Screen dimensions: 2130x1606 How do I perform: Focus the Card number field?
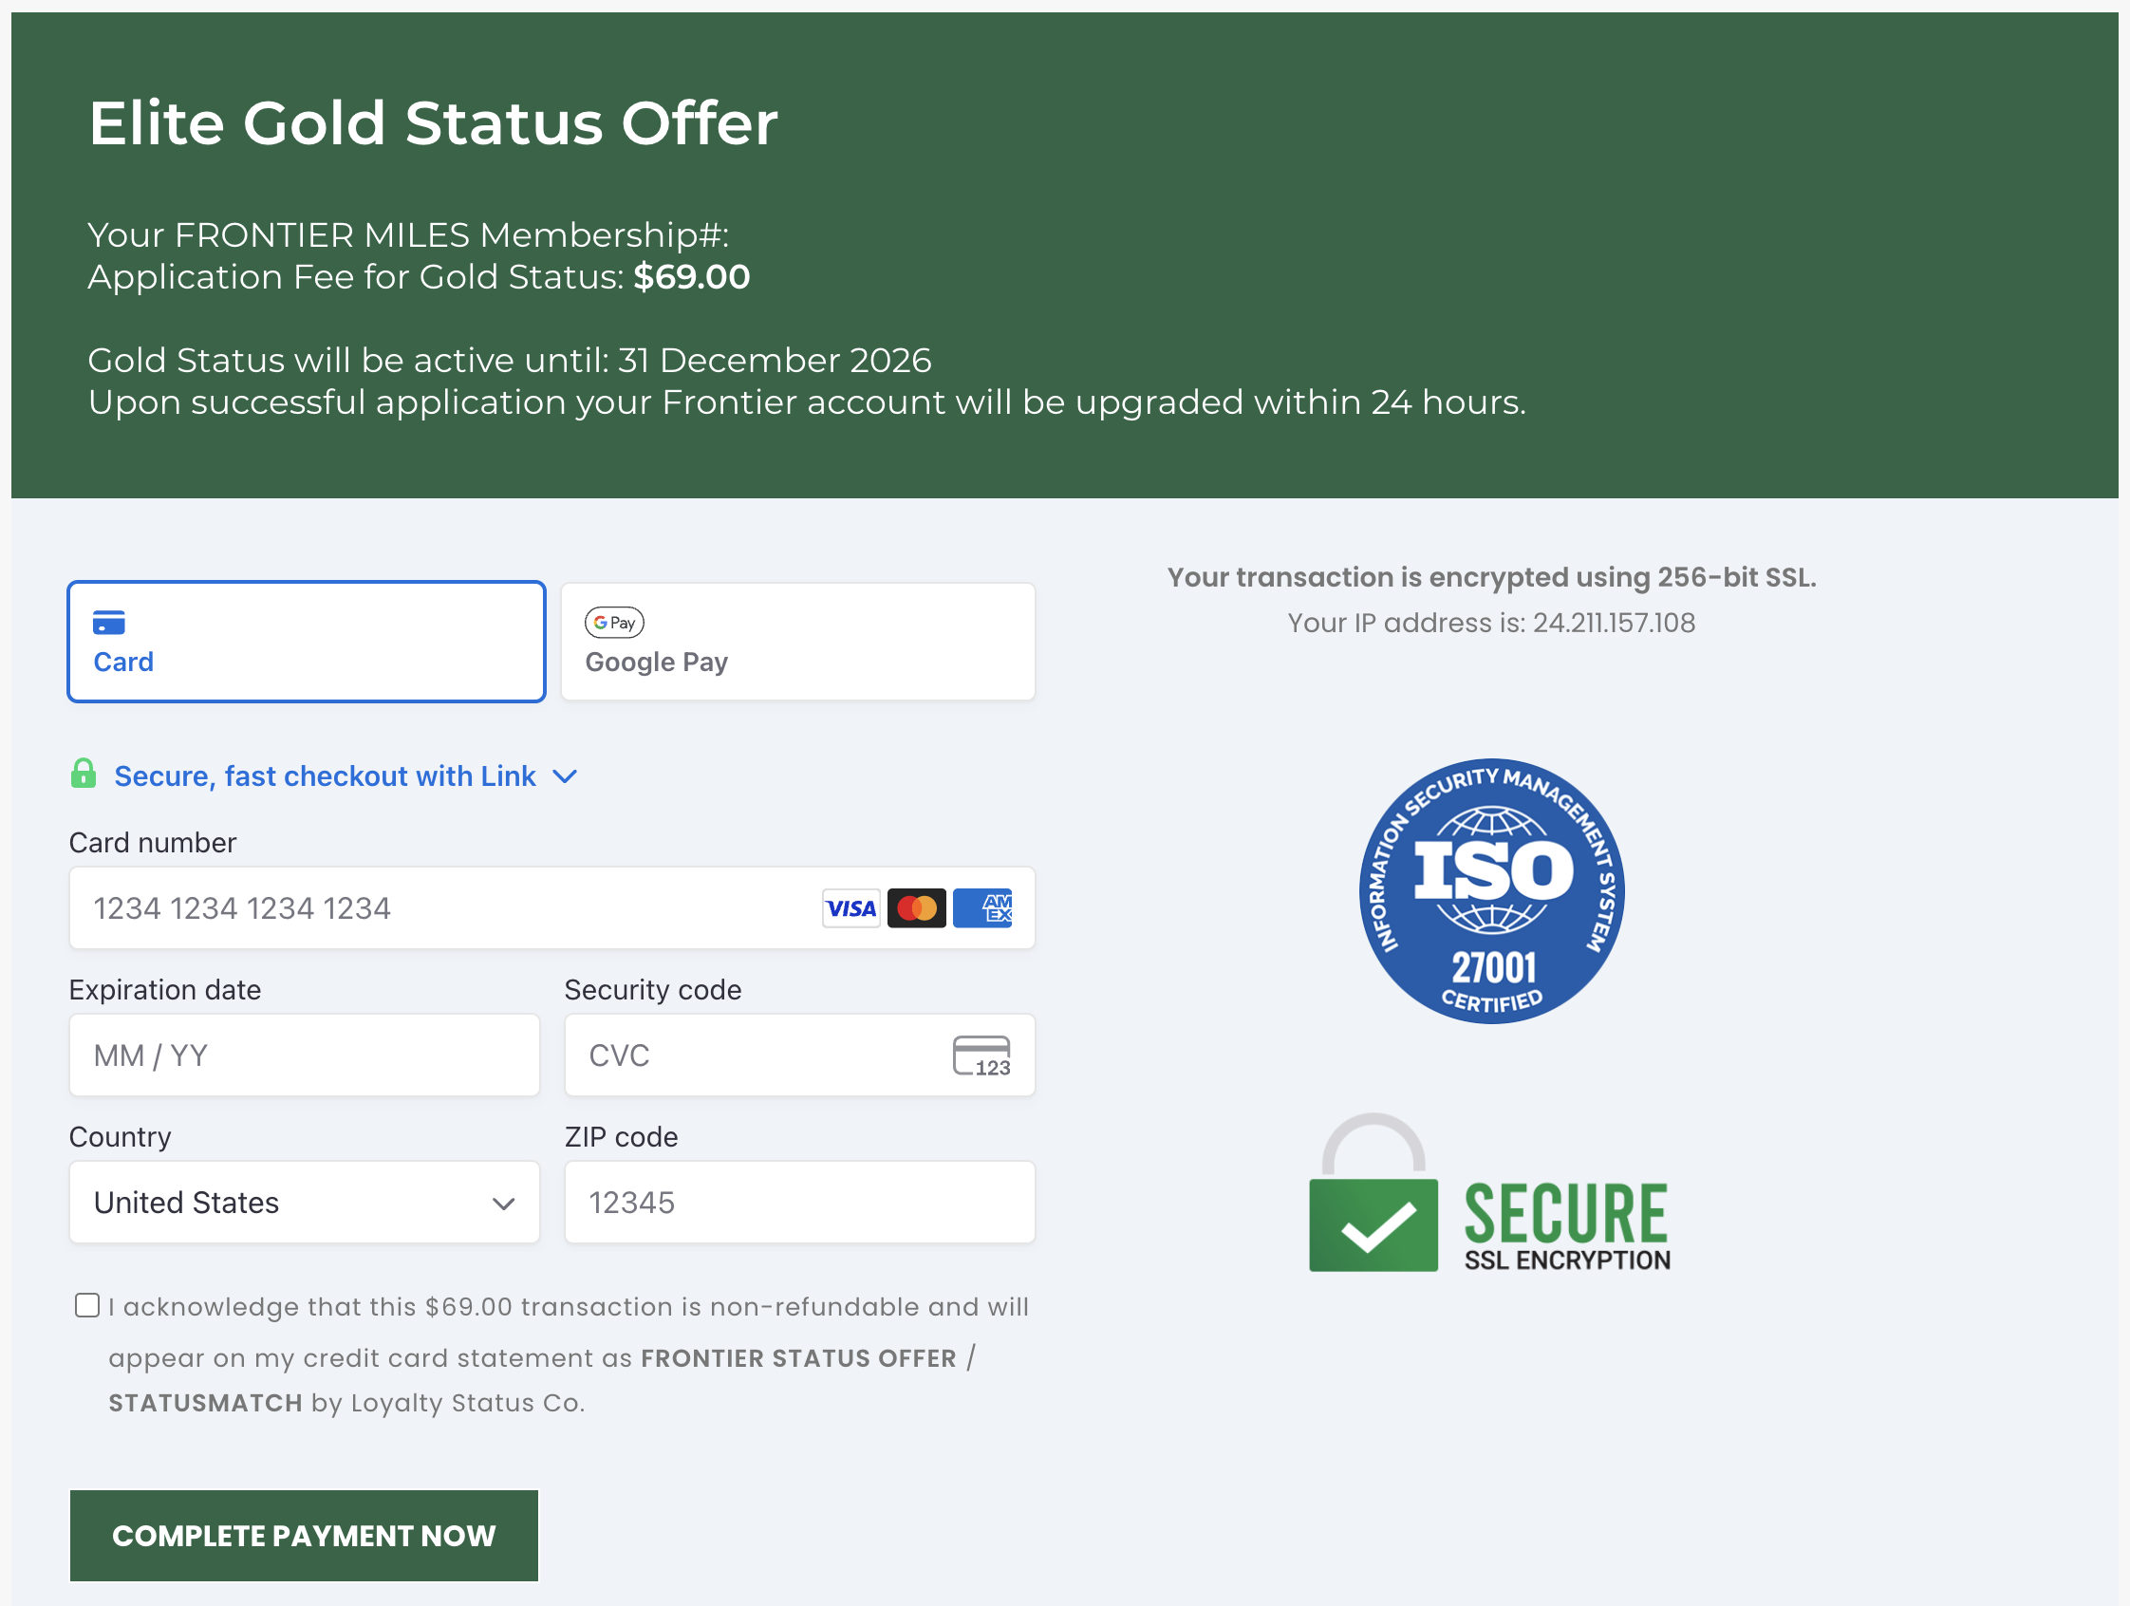pos(443,908)
